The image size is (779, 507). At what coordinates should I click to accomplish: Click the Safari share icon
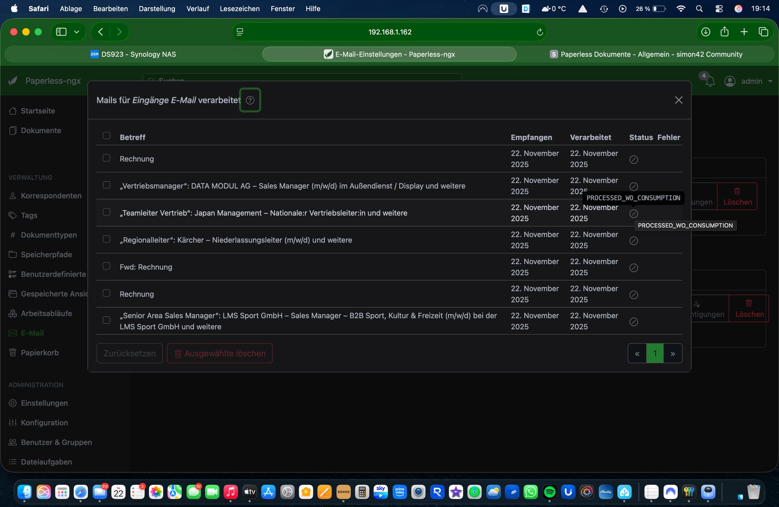(x=725, y=32)
